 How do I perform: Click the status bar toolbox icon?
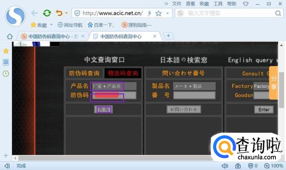point(238,166)
